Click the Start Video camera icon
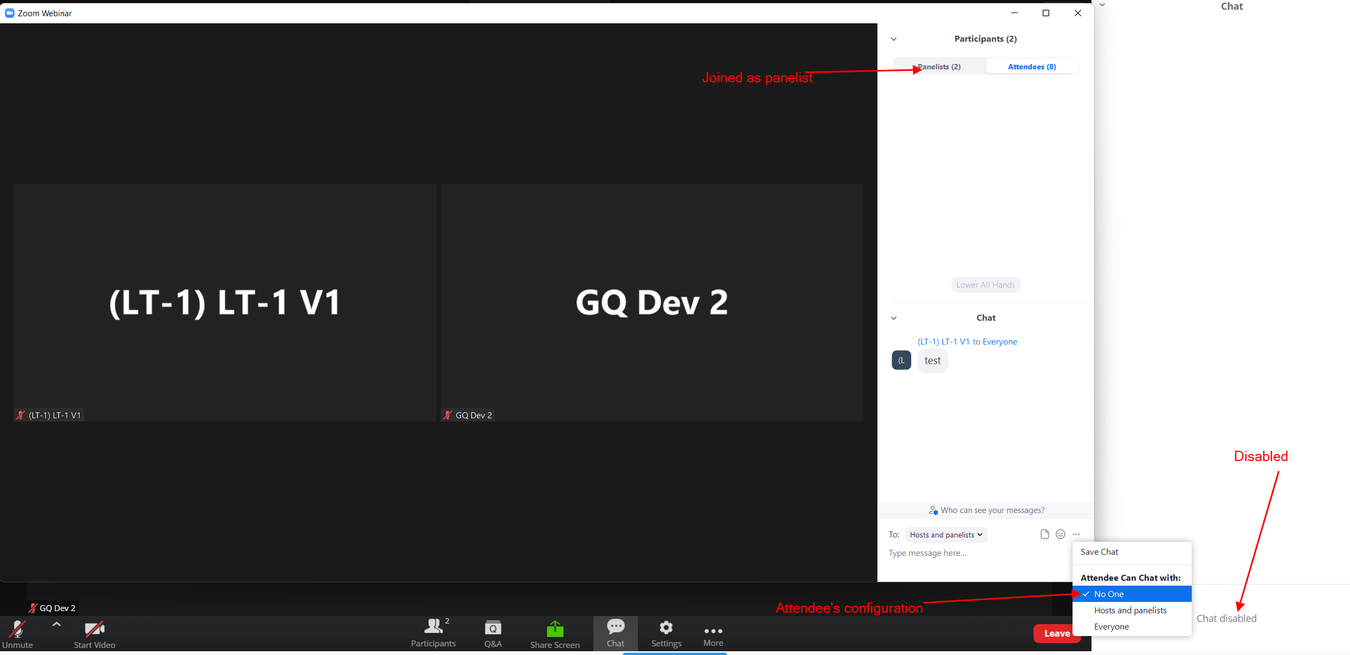The height and width of the screenshot is (655, 1350). [94, 628]
